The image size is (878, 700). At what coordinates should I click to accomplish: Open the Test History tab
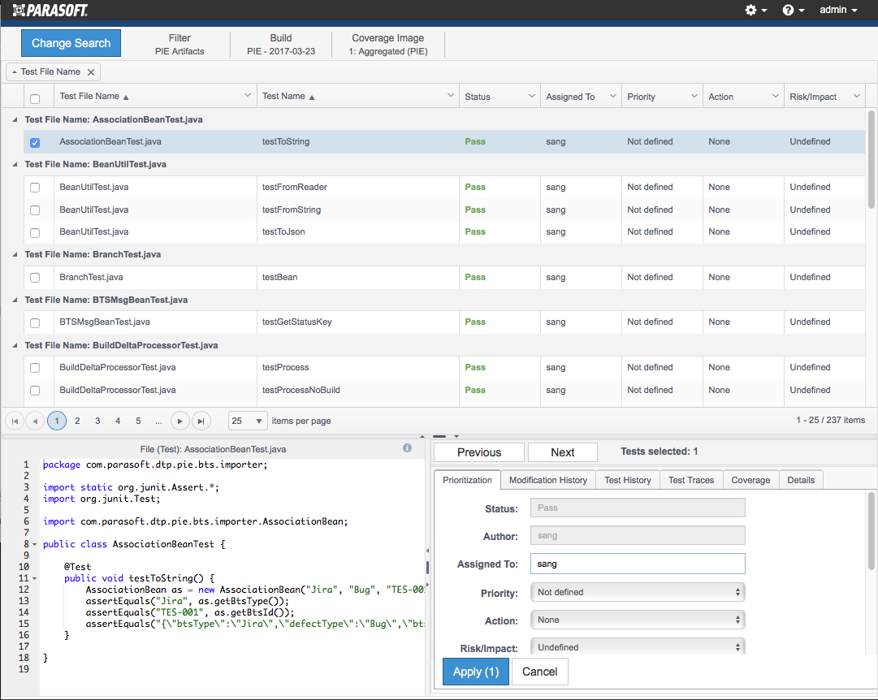coord(628,480)
